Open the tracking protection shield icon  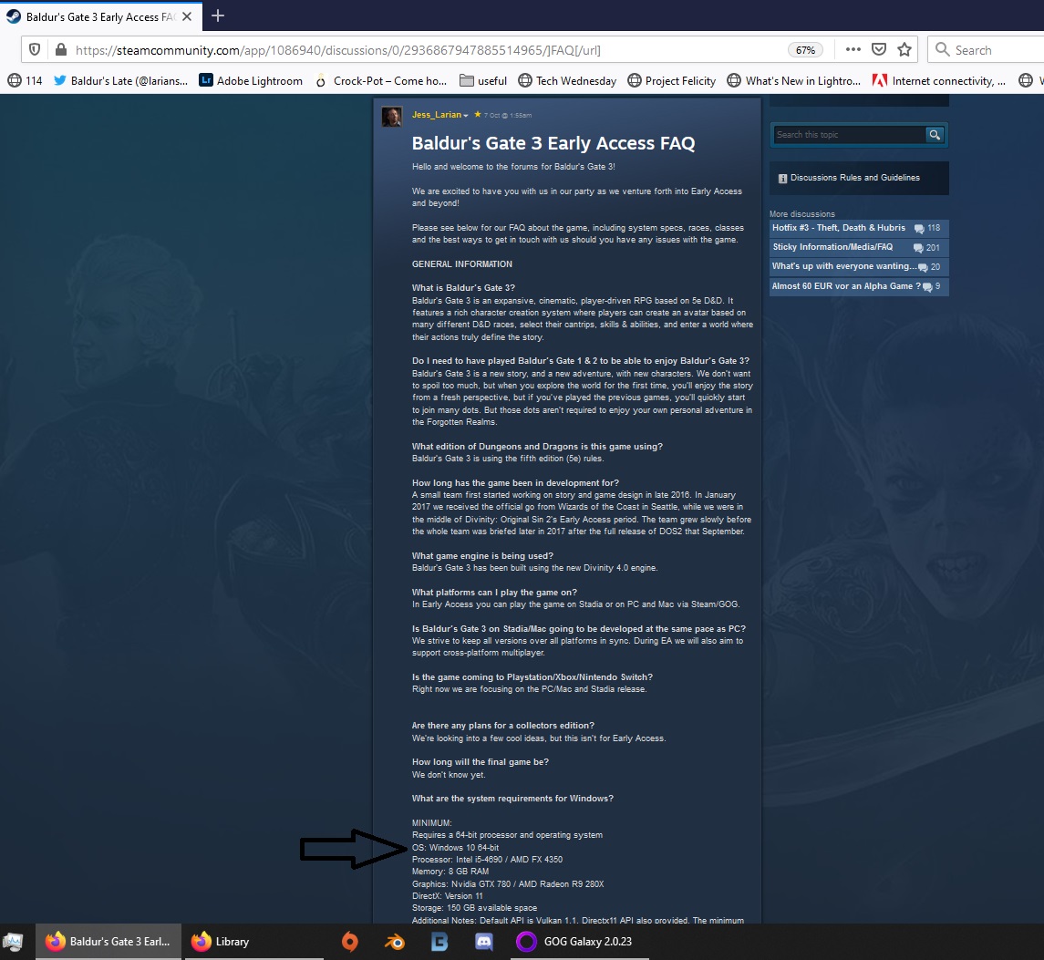pyautogui.click(x=35, y=50)
